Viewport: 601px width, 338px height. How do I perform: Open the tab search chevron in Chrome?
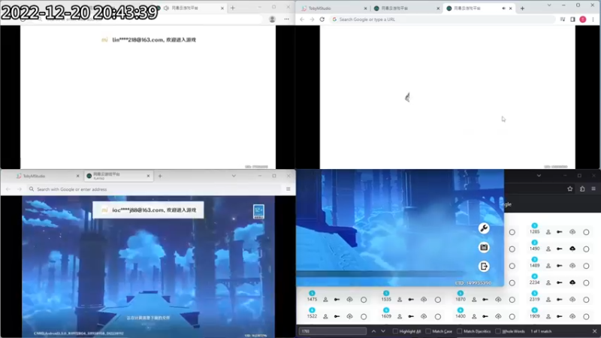(x=549, y=5)
